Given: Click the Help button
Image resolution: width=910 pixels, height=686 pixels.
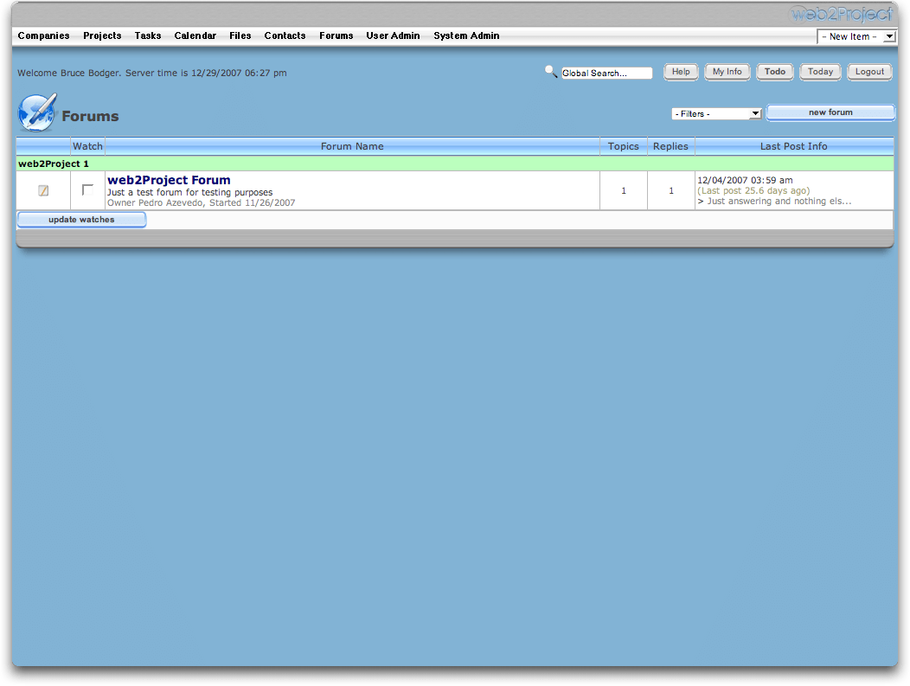Looking at the screenshot, I should coord(681,72).
